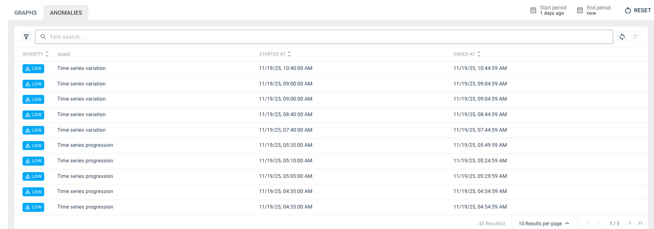The image size is (654, 229).
Task: Click the End period calendar icon
Action: pos(580,10)
